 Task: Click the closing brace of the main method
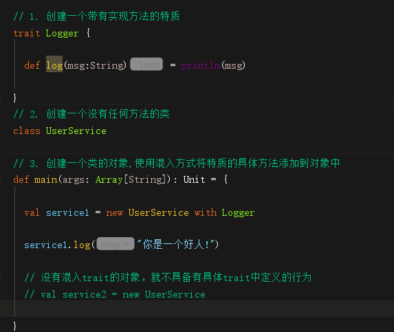click(14, 326)
